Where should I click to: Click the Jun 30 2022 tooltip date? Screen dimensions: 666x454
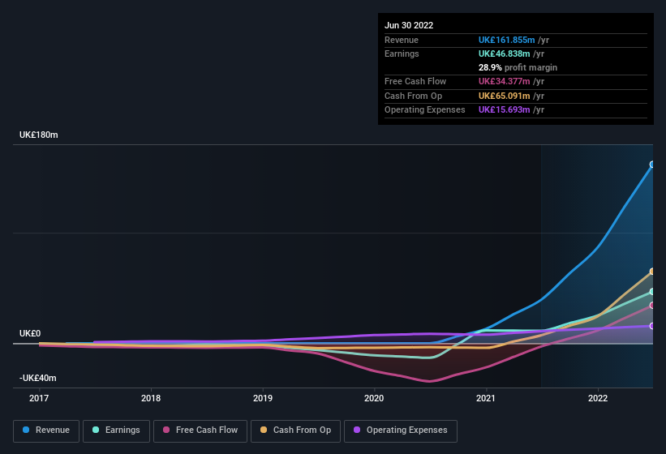[409, 25]
